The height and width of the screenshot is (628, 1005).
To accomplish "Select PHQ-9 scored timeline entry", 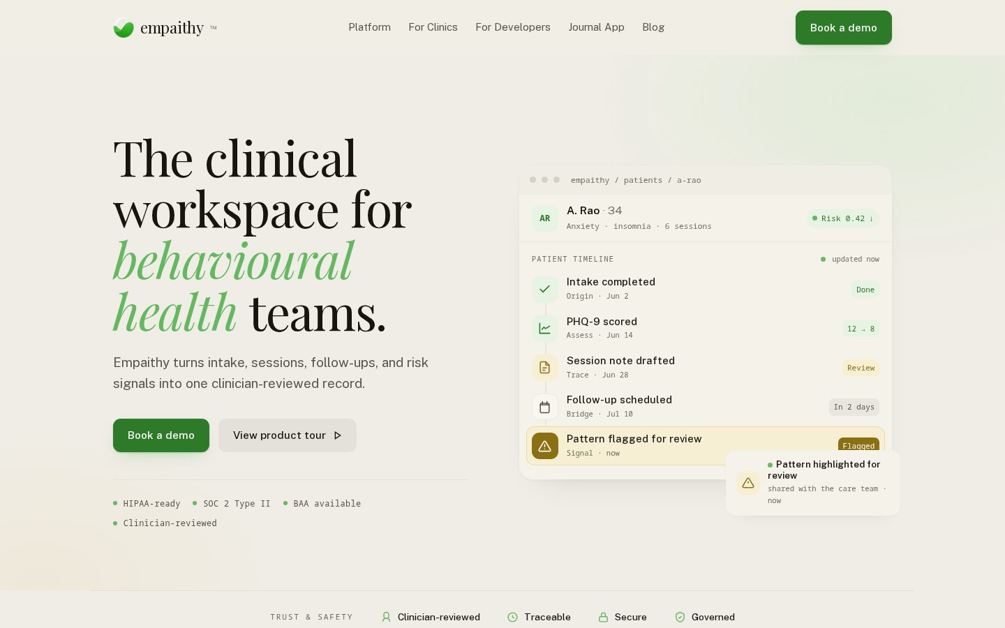I will [x=706, y=328].
